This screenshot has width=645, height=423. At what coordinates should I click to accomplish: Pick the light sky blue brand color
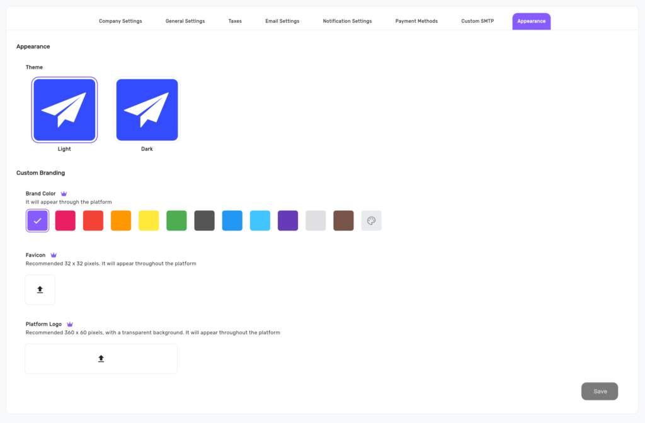pyautogui.click(x=260, y=221)
